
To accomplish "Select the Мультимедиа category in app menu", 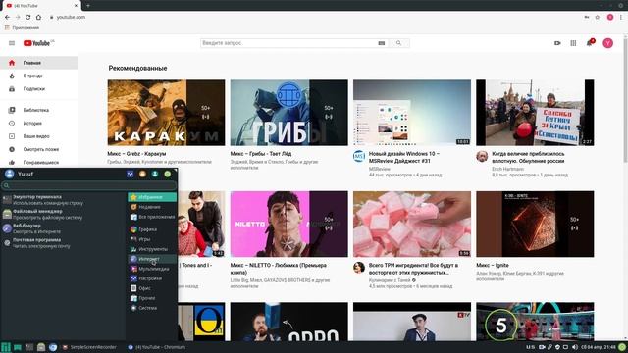I will tap(152, 269).
